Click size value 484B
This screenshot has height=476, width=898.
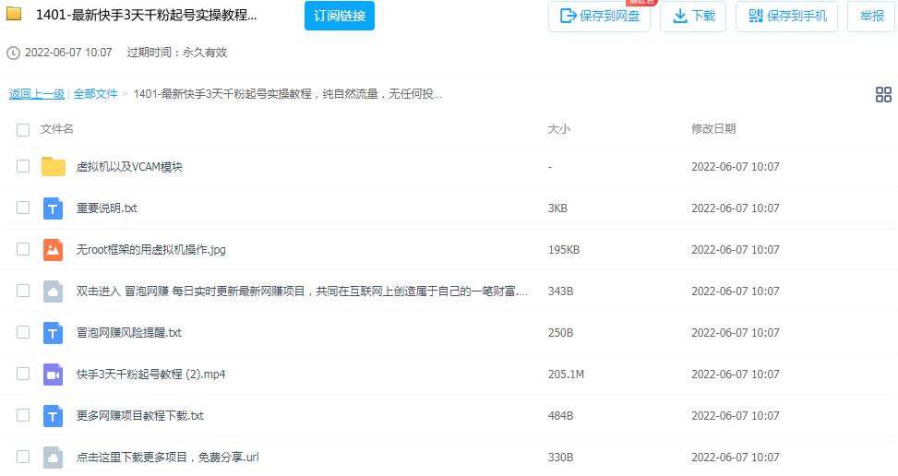click(x=561, y=415)
